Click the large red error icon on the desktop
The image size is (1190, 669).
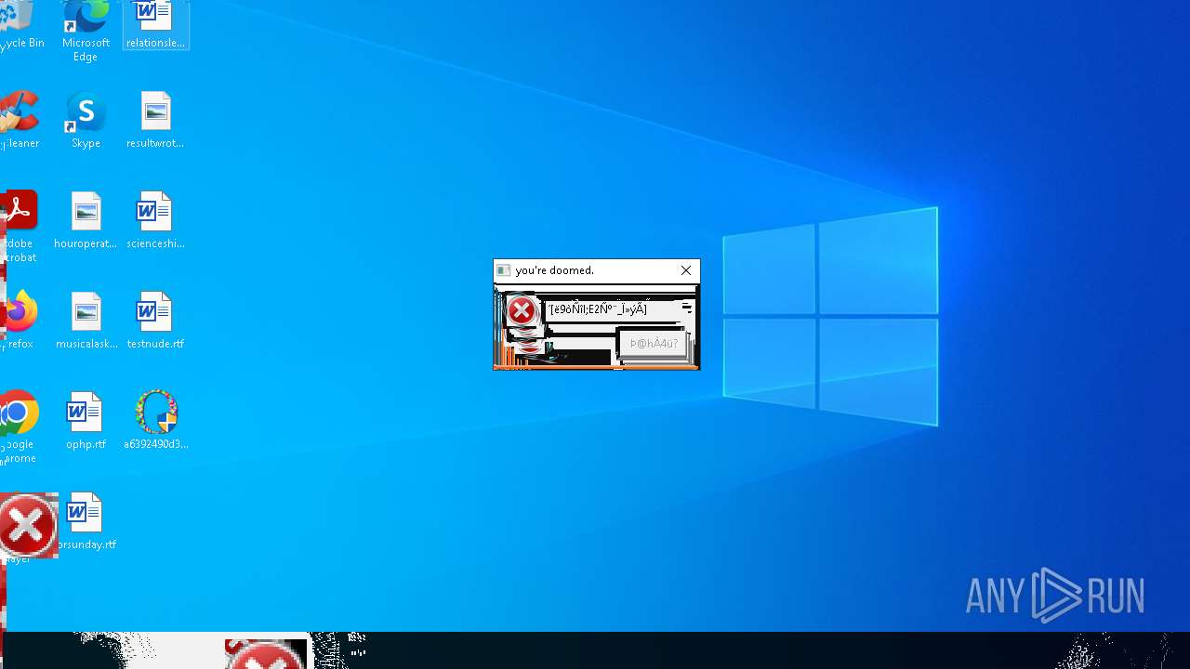27,526
